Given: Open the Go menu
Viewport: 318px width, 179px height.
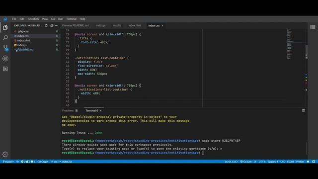Looking at the screenshot, I should [53, 19].
